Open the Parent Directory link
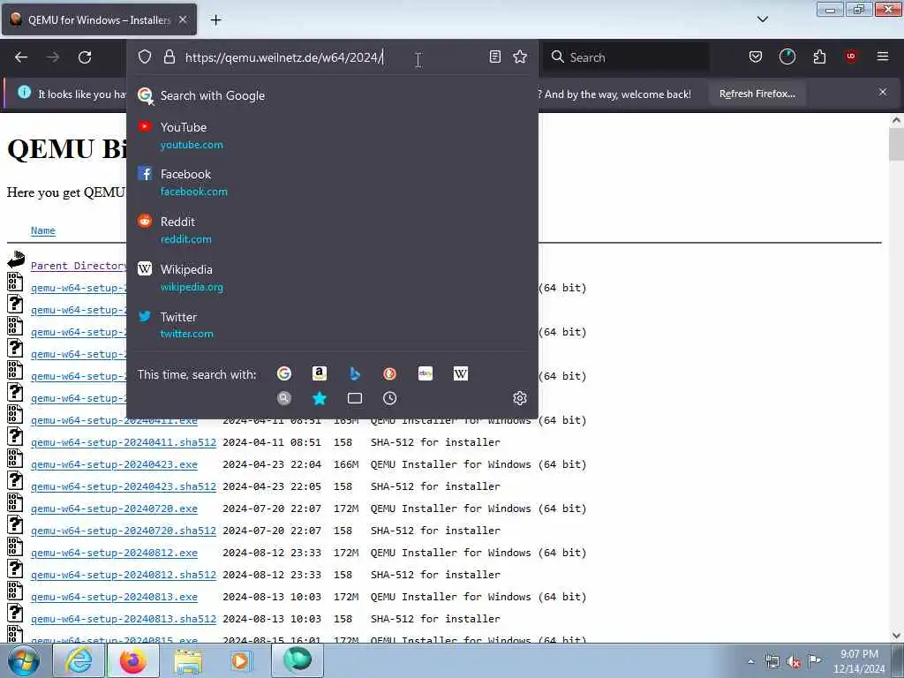This screenshot has height=678, width=904. point(79,266)
